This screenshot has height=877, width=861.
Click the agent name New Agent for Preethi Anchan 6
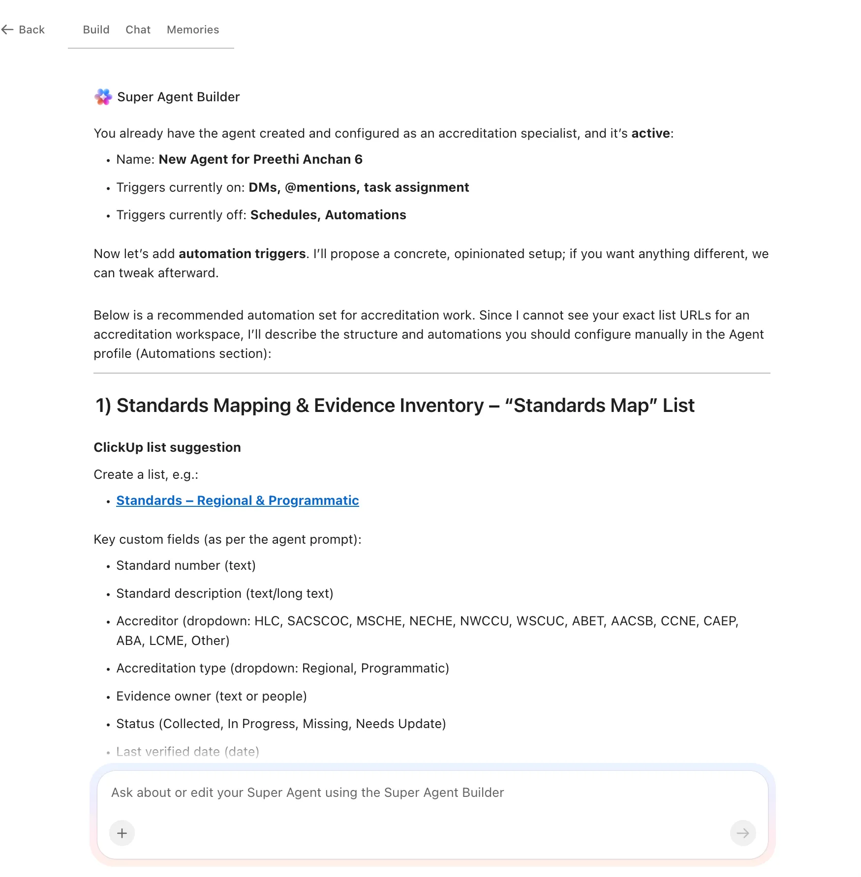260,159
